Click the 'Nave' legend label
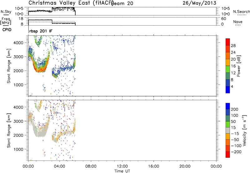Viewport: 250px width, 173px height. click(238, 22)
